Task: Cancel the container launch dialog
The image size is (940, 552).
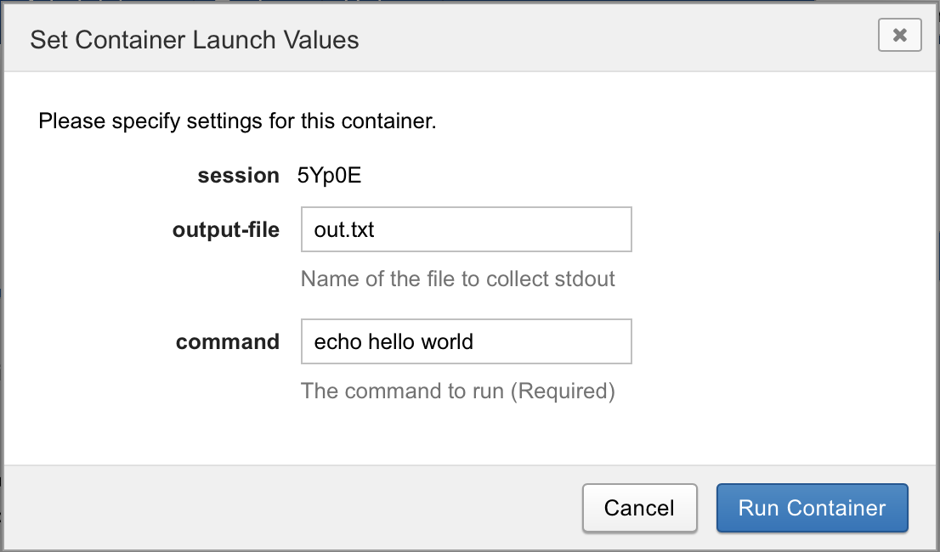Action: [x=639, y=508]
